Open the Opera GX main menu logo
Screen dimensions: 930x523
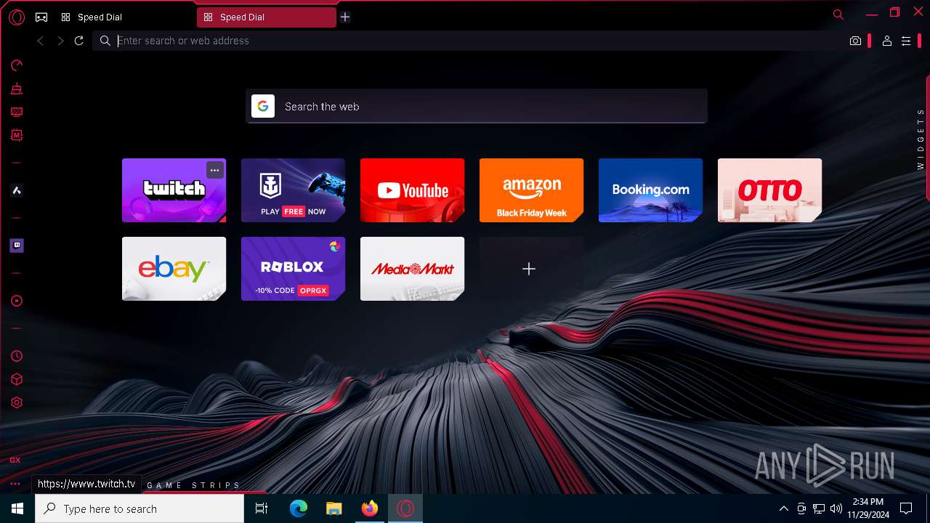point(17,17)
